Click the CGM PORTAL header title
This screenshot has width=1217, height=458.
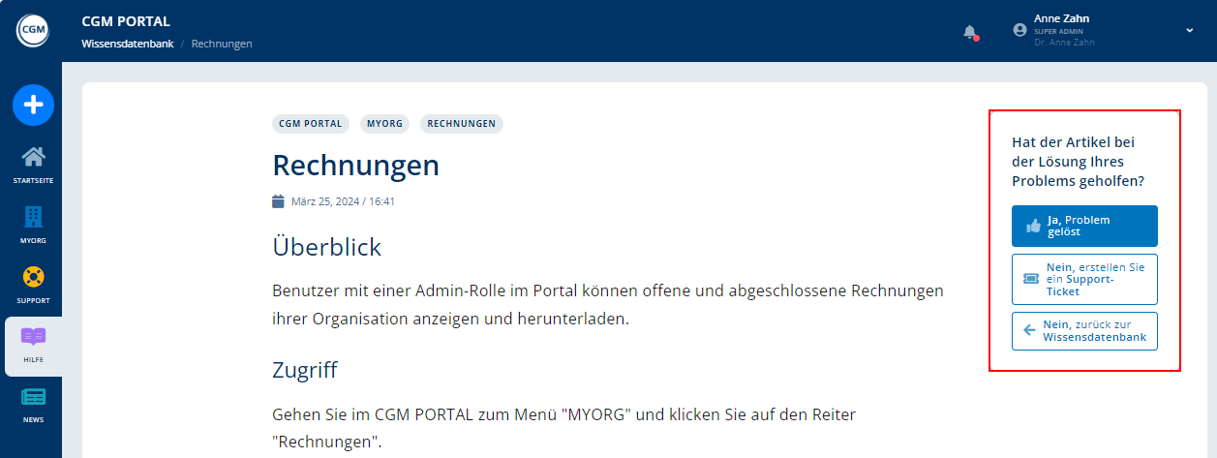[126, 20]
